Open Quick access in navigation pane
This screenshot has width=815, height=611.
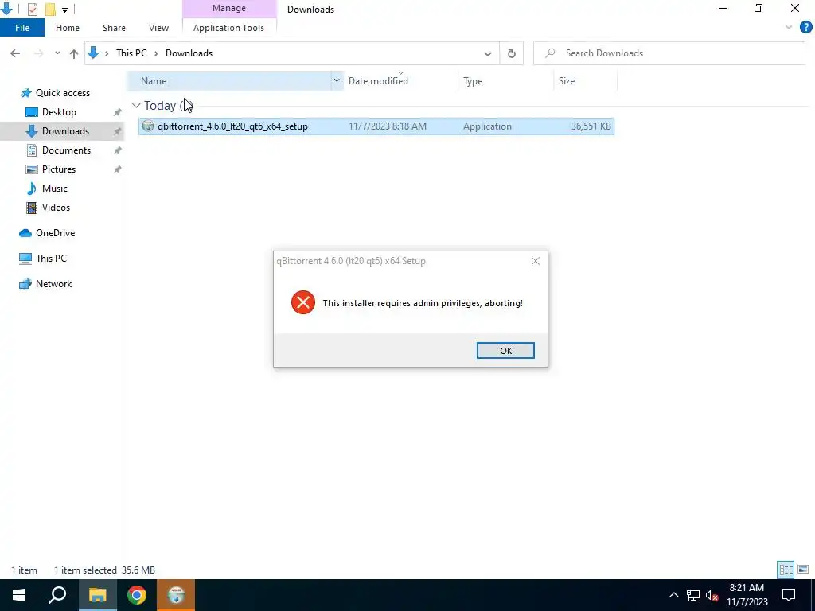pyautogui.click(x=62, y=93)
